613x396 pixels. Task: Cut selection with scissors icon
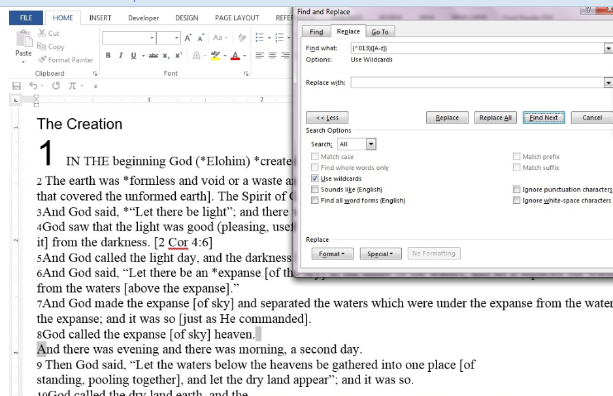[x=41, y=33]
